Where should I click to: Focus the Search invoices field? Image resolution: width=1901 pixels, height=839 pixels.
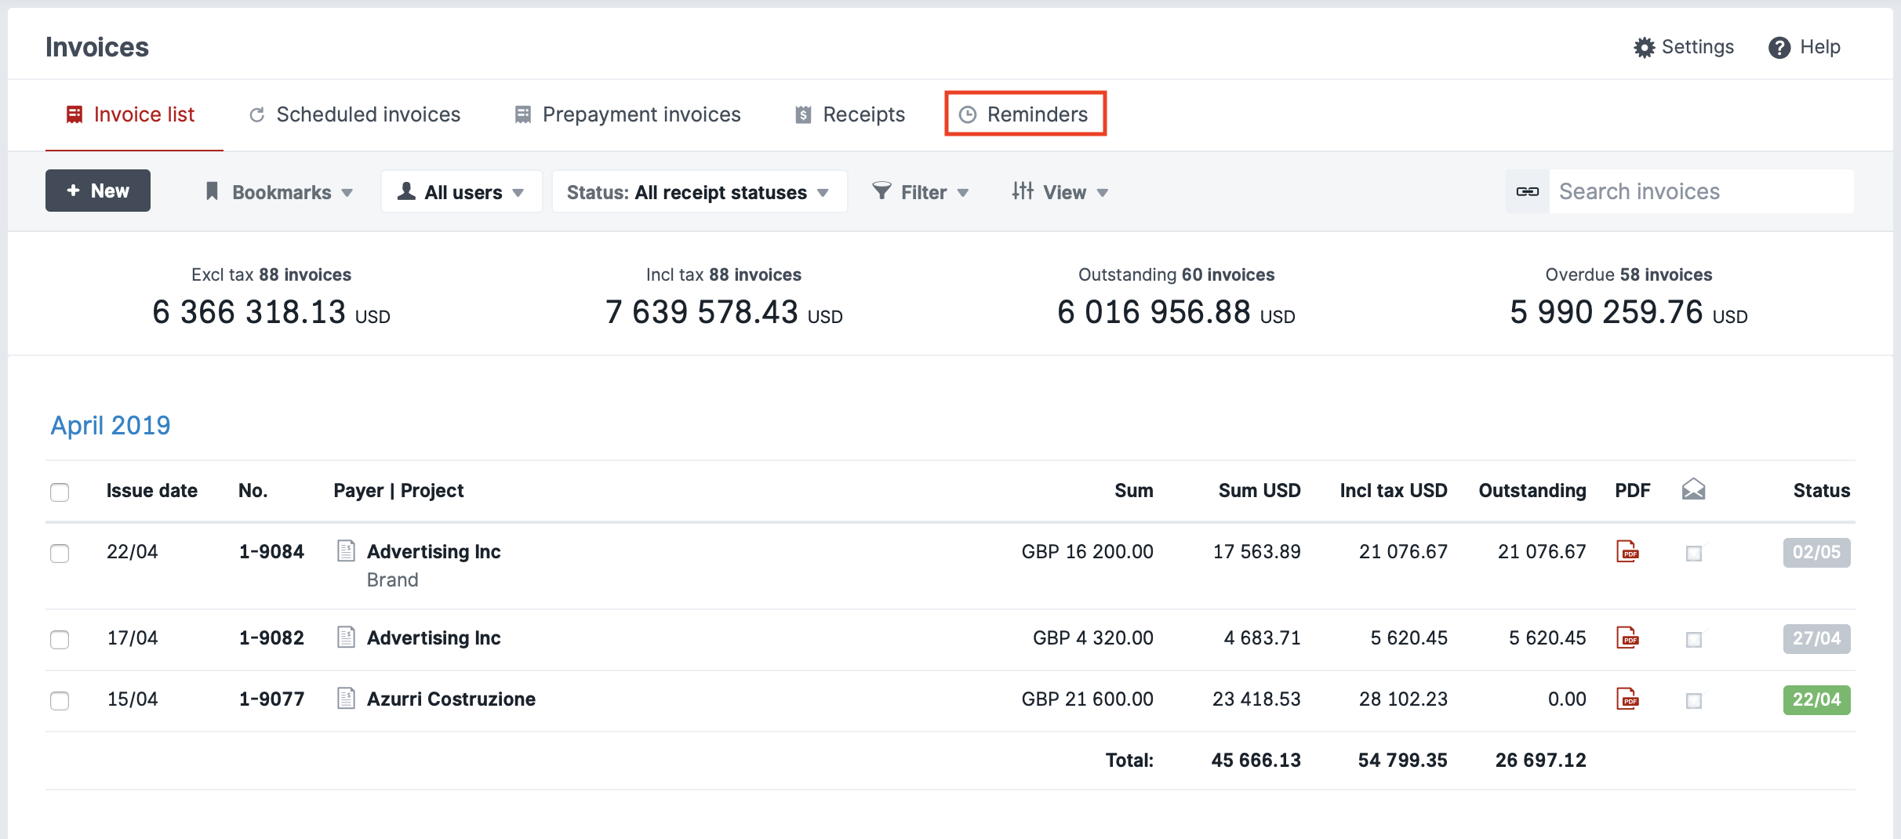1701,191
